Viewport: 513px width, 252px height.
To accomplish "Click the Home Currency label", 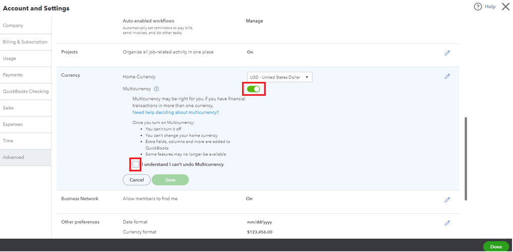I will pyautogui.click(x=139, y=77).
